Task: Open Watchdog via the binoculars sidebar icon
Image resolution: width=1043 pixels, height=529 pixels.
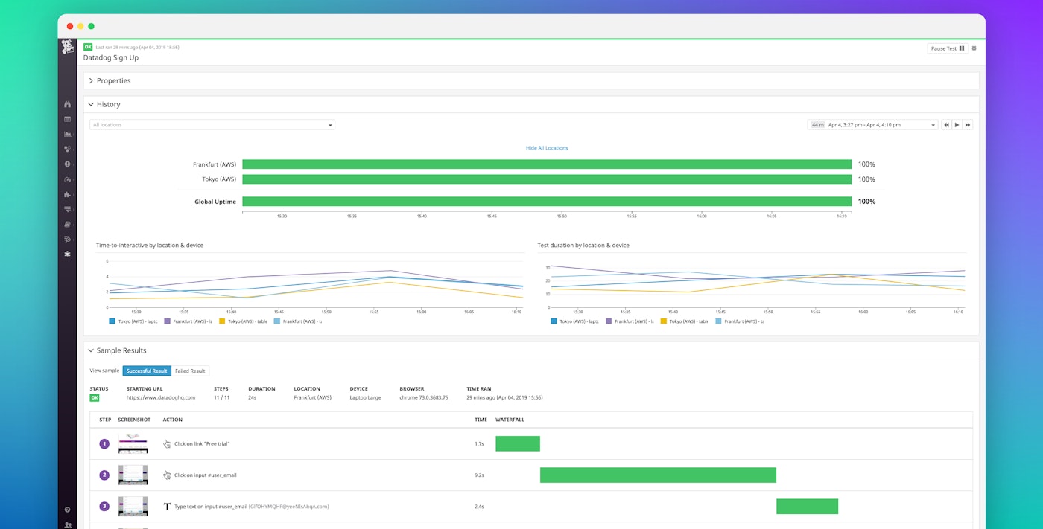Action: (x=67, y=104)
